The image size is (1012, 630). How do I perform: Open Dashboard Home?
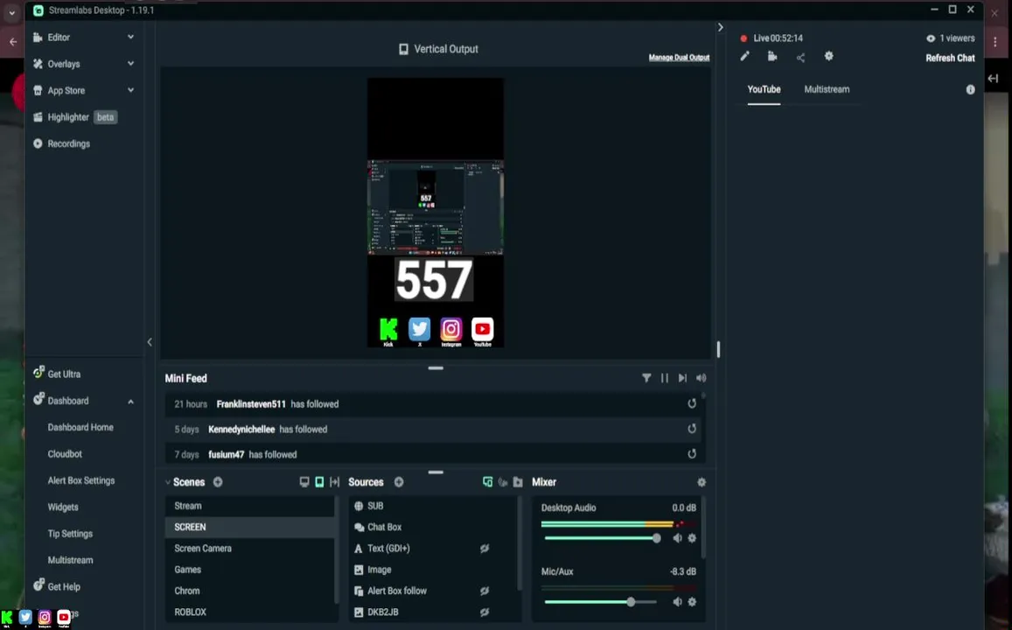point(80,427)
